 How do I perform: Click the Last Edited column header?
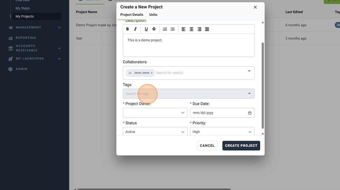[x=294, y=12]
